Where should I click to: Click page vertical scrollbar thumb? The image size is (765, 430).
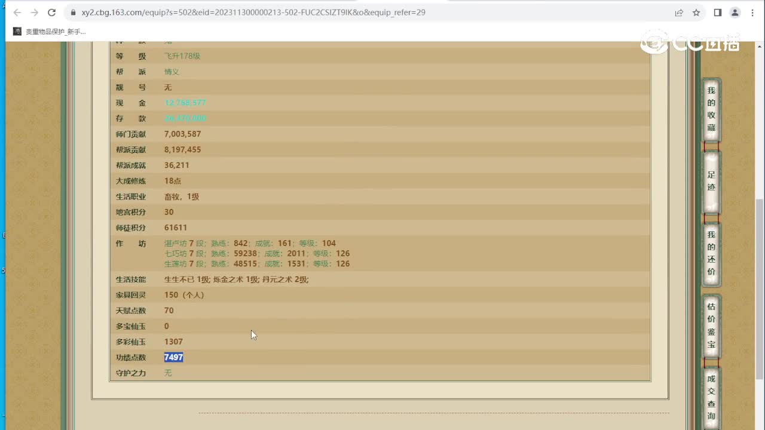click(x=760, y=289)
